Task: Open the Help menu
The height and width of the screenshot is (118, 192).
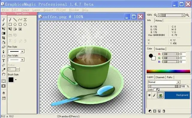Action: click(85, 10)
